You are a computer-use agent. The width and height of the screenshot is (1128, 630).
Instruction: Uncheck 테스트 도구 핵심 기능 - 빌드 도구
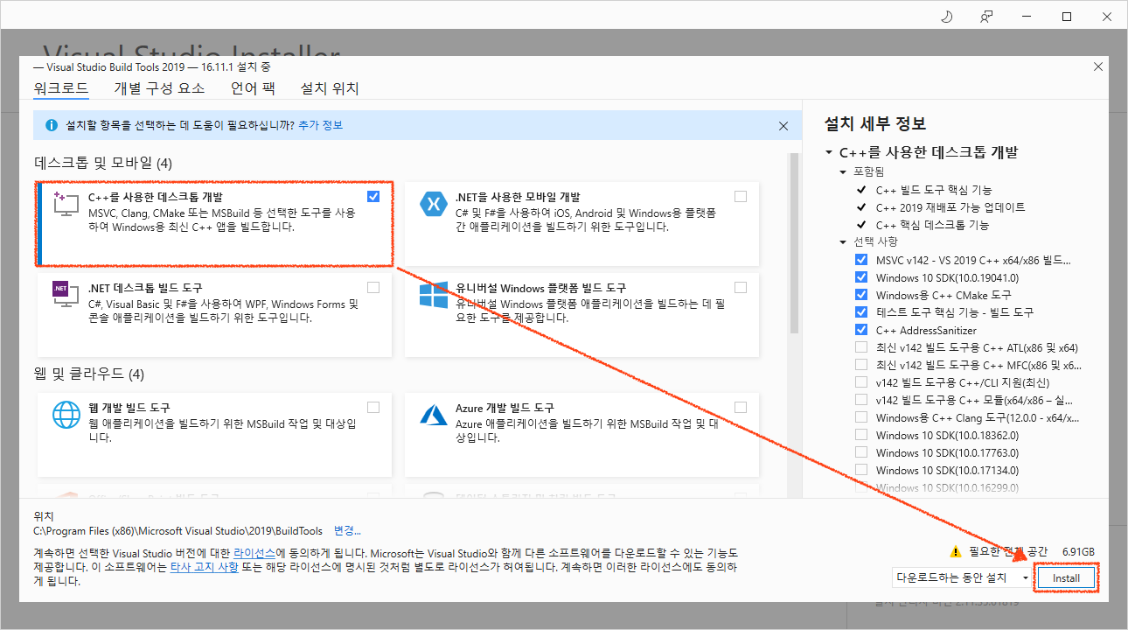pyautogui.click(x=861, y=312)
